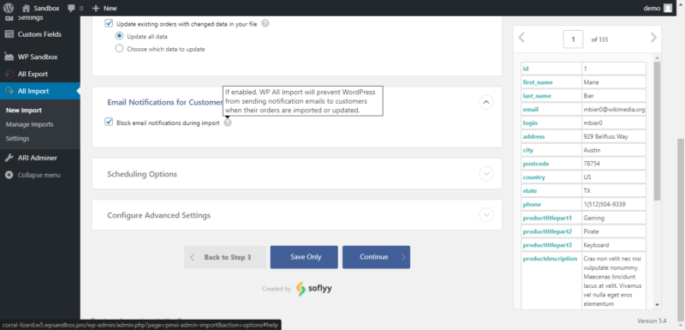Viewport: 685px width, 330px height.
Task: Click the producttitlepart2 field label
Action: 547,231
